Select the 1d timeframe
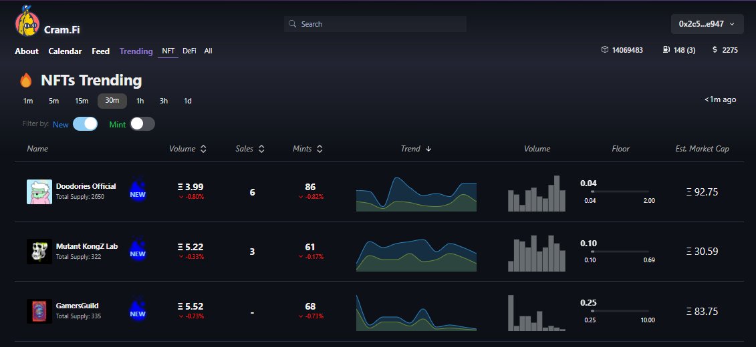 click(x=188, y=101)
